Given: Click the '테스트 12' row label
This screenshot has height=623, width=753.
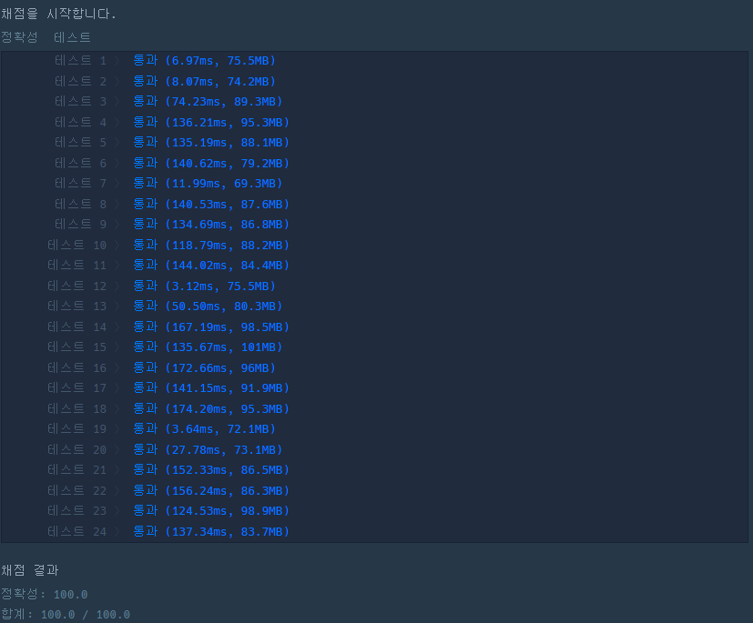Looking at the screenshot, I should point(76,286).
